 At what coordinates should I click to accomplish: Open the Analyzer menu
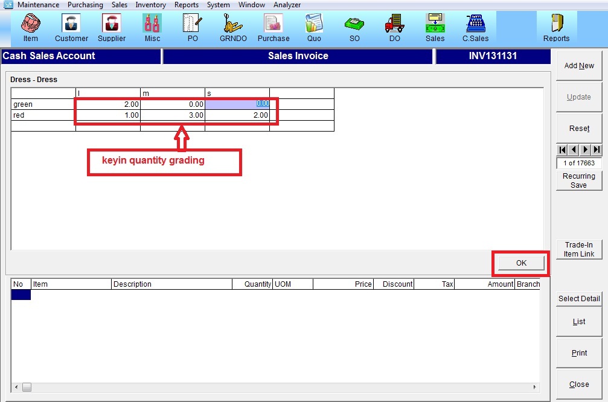(x=287, y=5)
